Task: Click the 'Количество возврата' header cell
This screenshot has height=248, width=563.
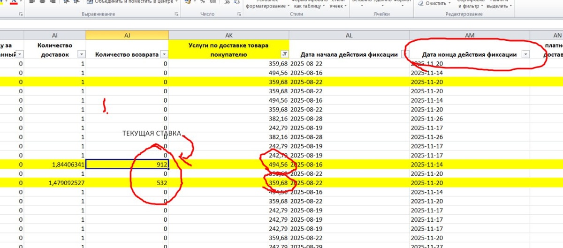Action: point(127,49)
